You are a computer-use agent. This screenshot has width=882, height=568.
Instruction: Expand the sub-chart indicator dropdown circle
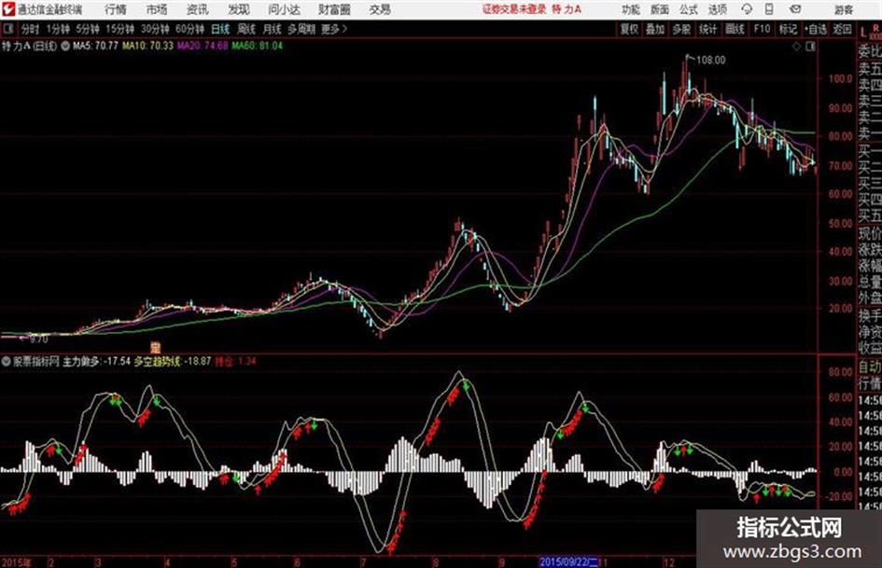click(x=7, y=362)
